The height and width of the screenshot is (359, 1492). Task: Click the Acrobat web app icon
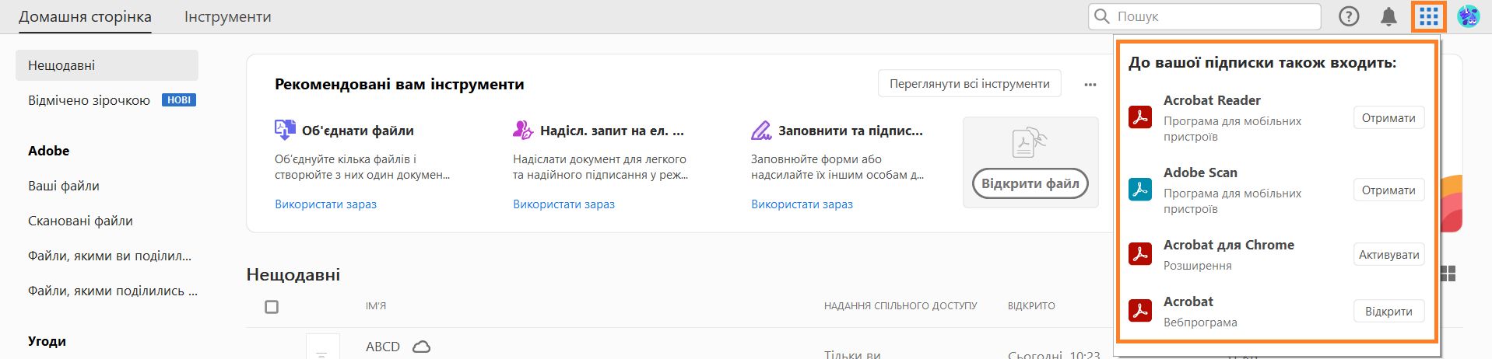(x=1140, y=311)
